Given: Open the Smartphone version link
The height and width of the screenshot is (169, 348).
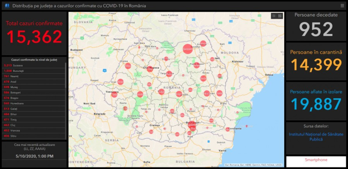Looking at the screenshot, I should (x=316, y=160).
